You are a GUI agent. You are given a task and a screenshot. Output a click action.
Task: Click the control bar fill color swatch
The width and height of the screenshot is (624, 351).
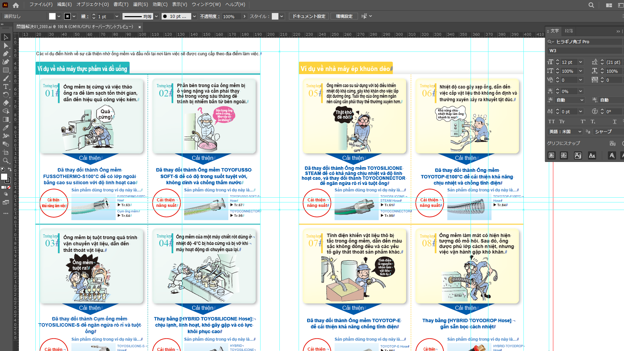point(52,16)
